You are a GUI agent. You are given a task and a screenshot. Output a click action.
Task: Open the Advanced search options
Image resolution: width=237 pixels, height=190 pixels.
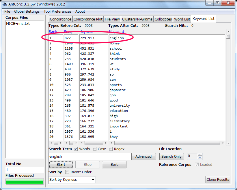(x=143, y=156)
